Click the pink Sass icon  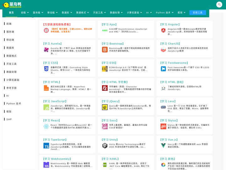(x=105, y=127)
